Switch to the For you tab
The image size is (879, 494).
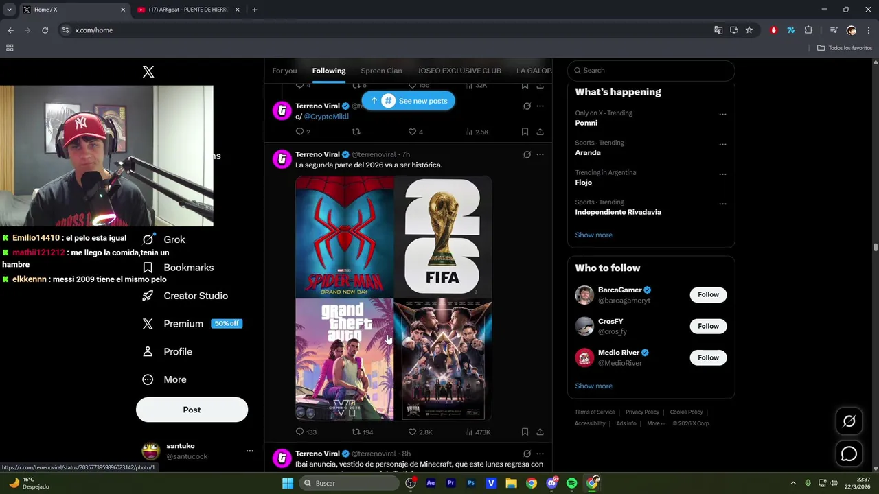(284, 71)
